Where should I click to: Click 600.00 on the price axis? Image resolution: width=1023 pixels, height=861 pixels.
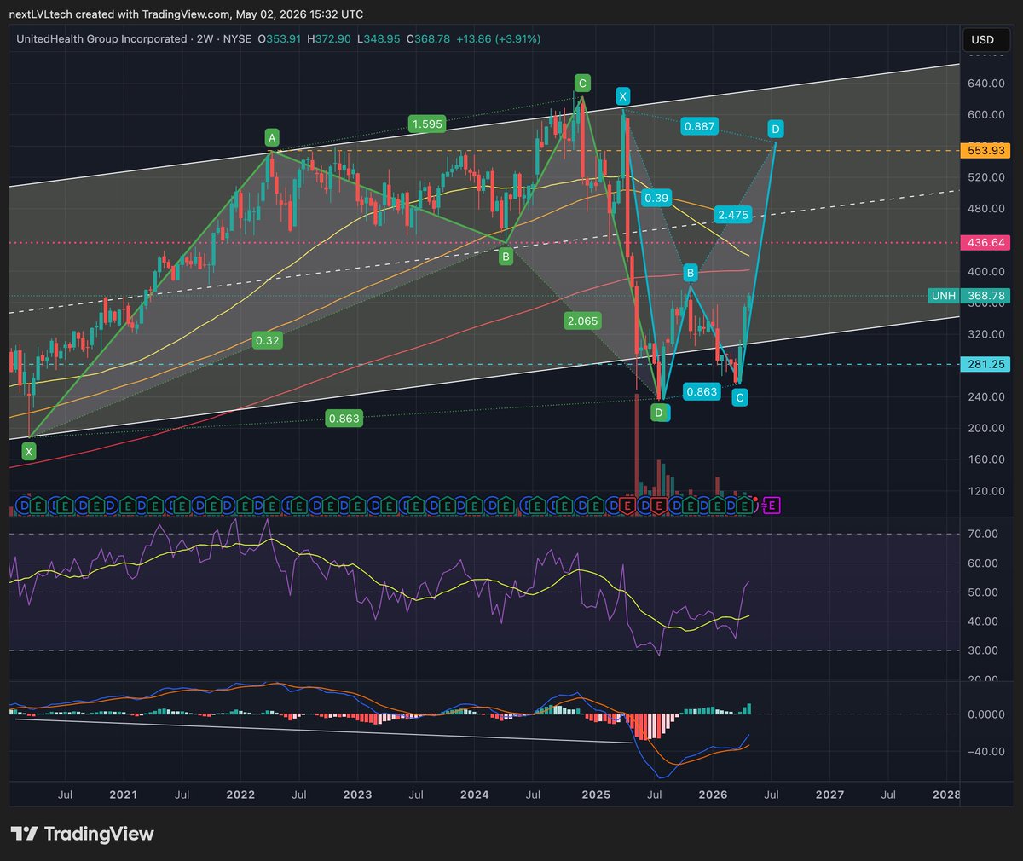(x=986, y=114)
